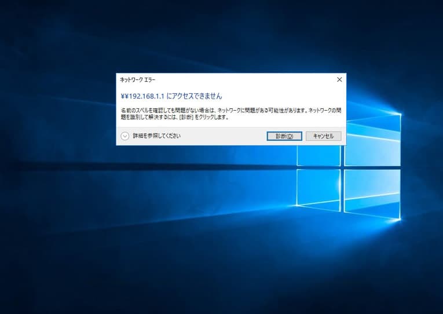Image resolution: width=443 pixels, height=314 pixels.
Task: Click the ネットワーク エラー title text
Action: click(x=138, y=80)
